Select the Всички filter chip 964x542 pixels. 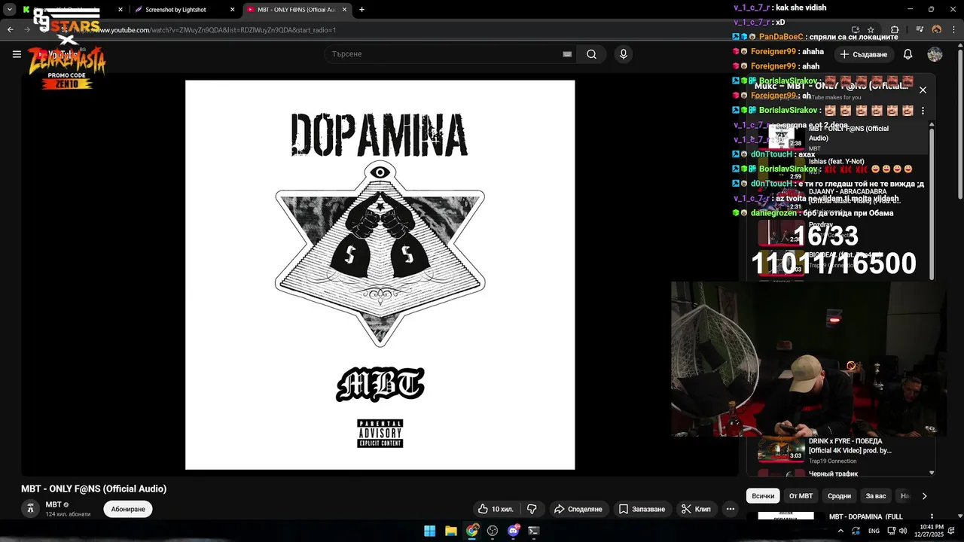tap(763, 496)
